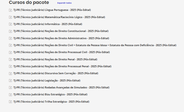This screenshot has width=184, height=112.
Task: Select the Trilha Estratégica course title
Action: pyautogui.click(x=51, y=102)
